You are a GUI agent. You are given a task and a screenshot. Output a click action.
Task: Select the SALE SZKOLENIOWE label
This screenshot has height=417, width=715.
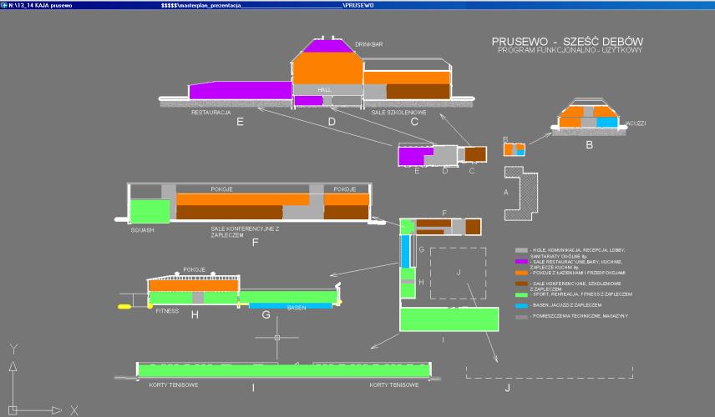pyautogui.click(x=398, y=112)
